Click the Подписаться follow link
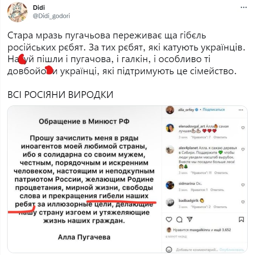Image resolution: width=253 pixels, height=255 pixels. (214, 110)
